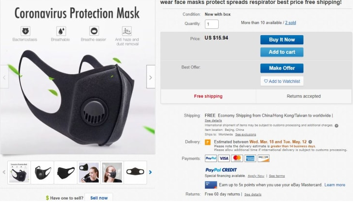The image size is (353, 203).
Task: Open shipping See exclusions link
Action: point(246,134)
